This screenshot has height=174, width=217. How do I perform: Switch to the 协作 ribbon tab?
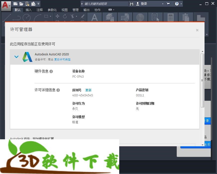(98, 10)
